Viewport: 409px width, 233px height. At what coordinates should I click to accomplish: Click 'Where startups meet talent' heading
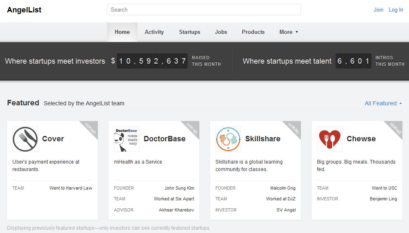287,61
